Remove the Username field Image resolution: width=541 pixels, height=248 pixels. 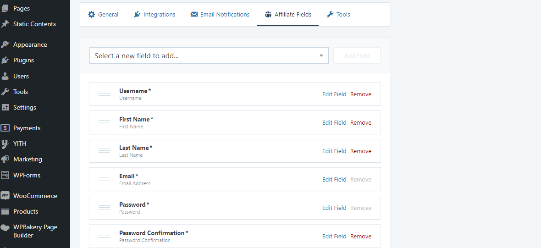pyautogui.click(x=361, y=94)
